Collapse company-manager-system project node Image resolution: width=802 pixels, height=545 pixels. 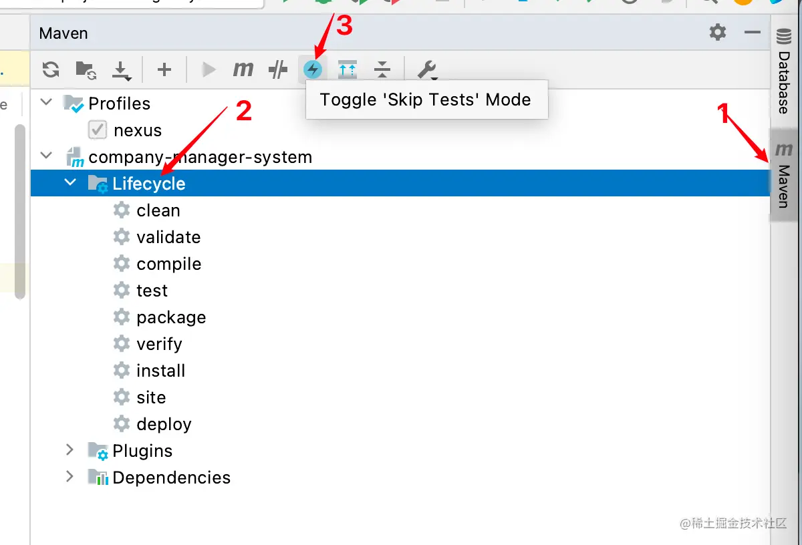click(46, 156)
